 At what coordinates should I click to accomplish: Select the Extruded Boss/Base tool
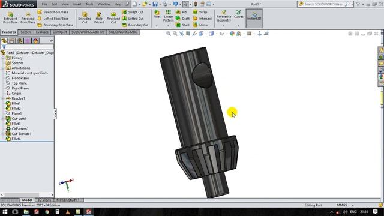pos(10,17)
